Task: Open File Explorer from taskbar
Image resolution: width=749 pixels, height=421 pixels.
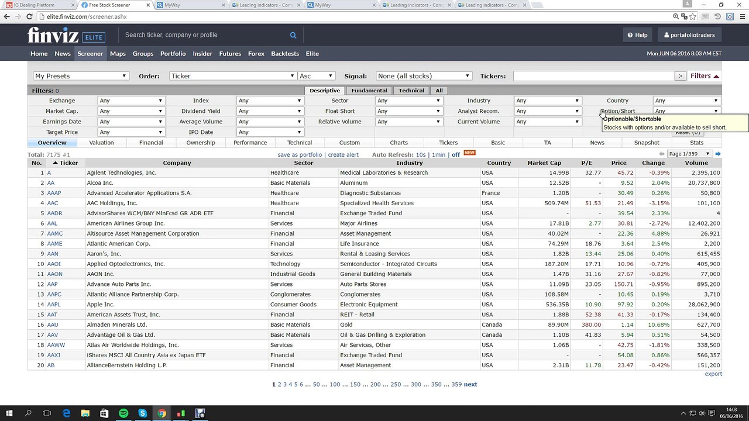Action: [x=85, y=413]
